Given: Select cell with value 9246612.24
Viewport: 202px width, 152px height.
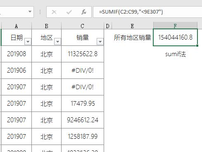Looking at the screenshot, I should coord(83,120).
